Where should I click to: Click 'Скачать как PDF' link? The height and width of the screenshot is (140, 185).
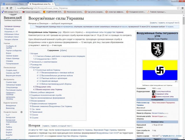(13, 73)
